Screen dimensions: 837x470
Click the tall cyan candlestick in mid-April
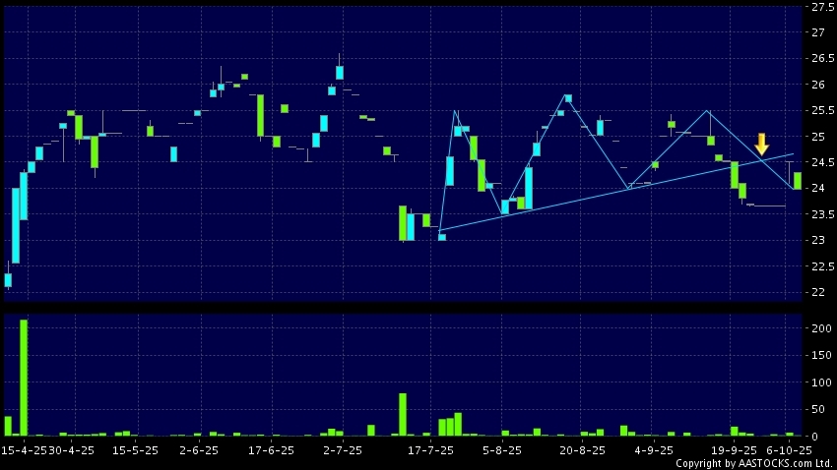[x=16, y=225]
